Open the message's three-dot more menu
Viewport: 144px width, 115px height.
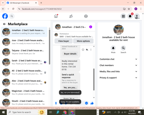pyautogui.click(x=91, y=50)
